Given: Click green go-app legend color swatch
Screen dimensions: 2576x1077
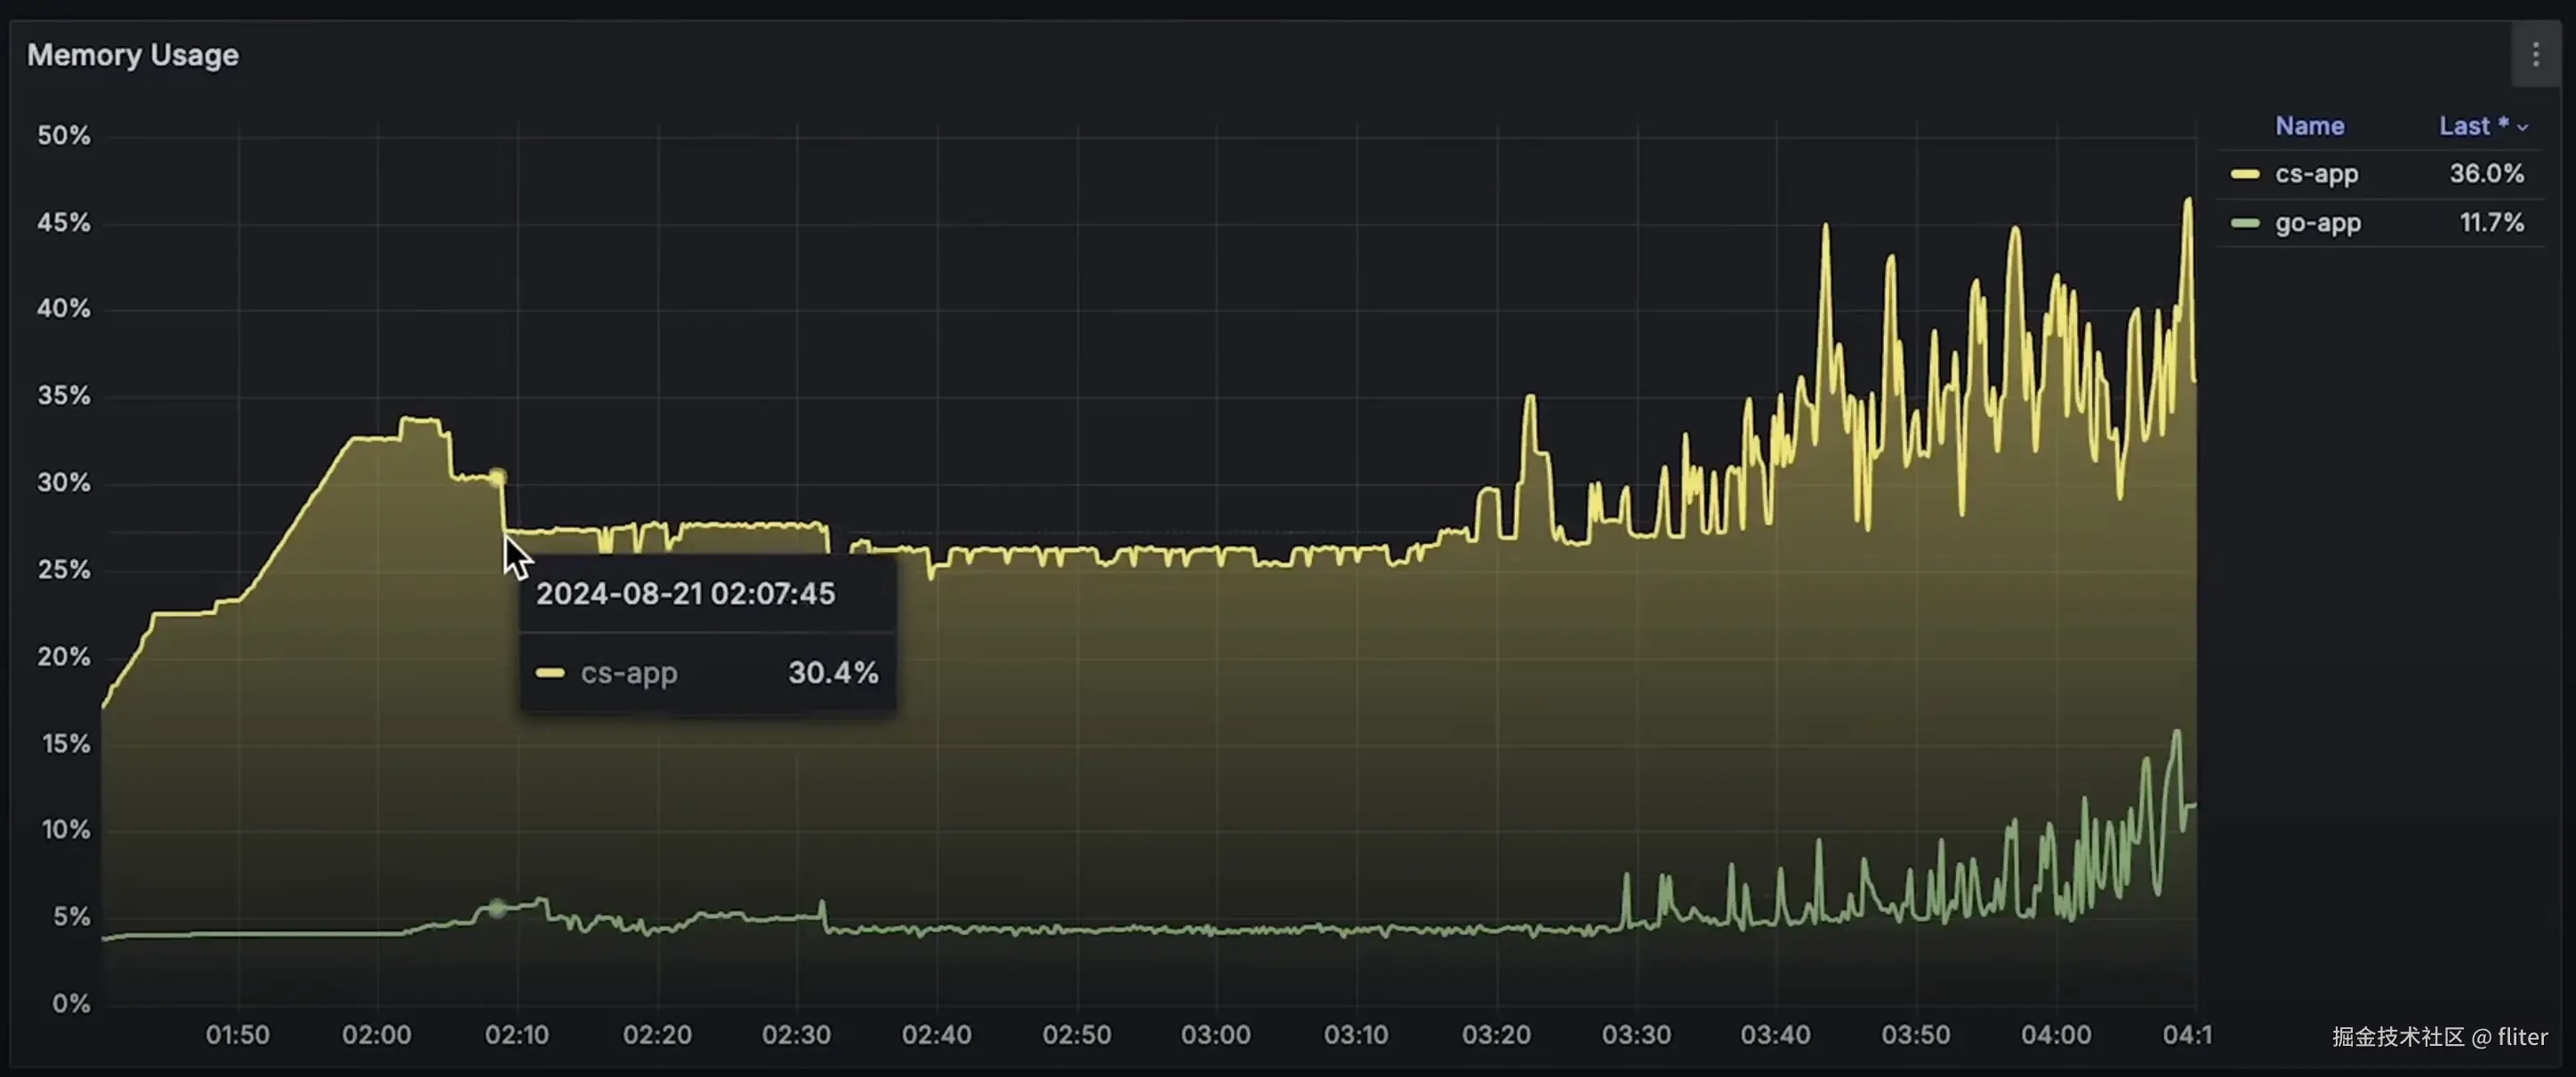Looking at the screenshot, I should tap(2244, 223).
